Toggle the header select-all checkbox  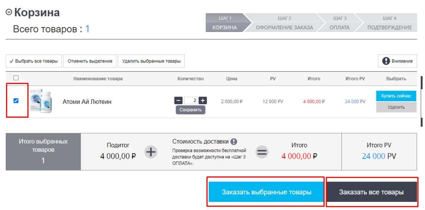[x=16, y=78]
